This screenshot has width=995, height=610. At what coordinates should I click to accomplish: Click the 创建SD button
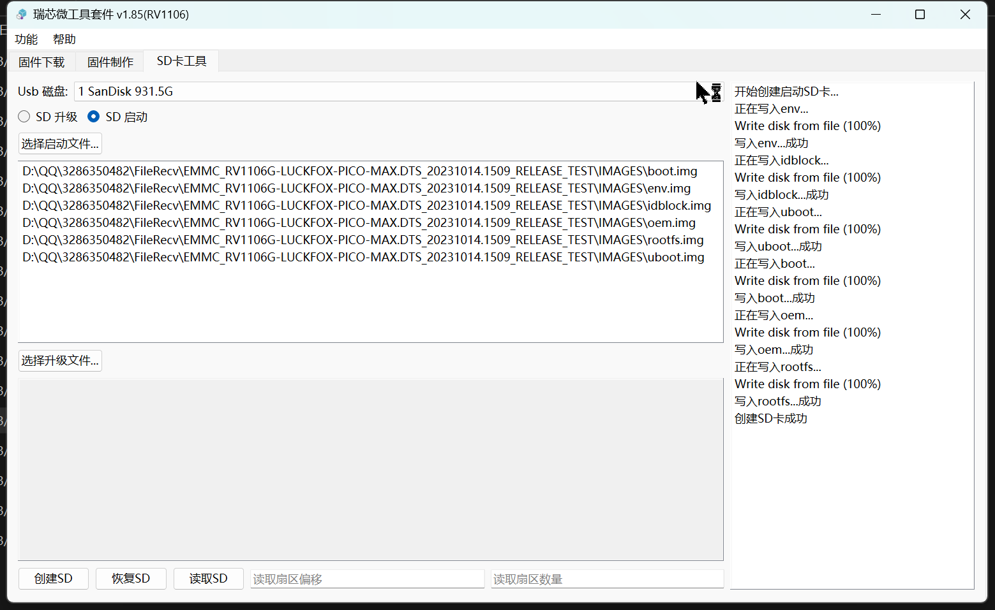[54, 579]
